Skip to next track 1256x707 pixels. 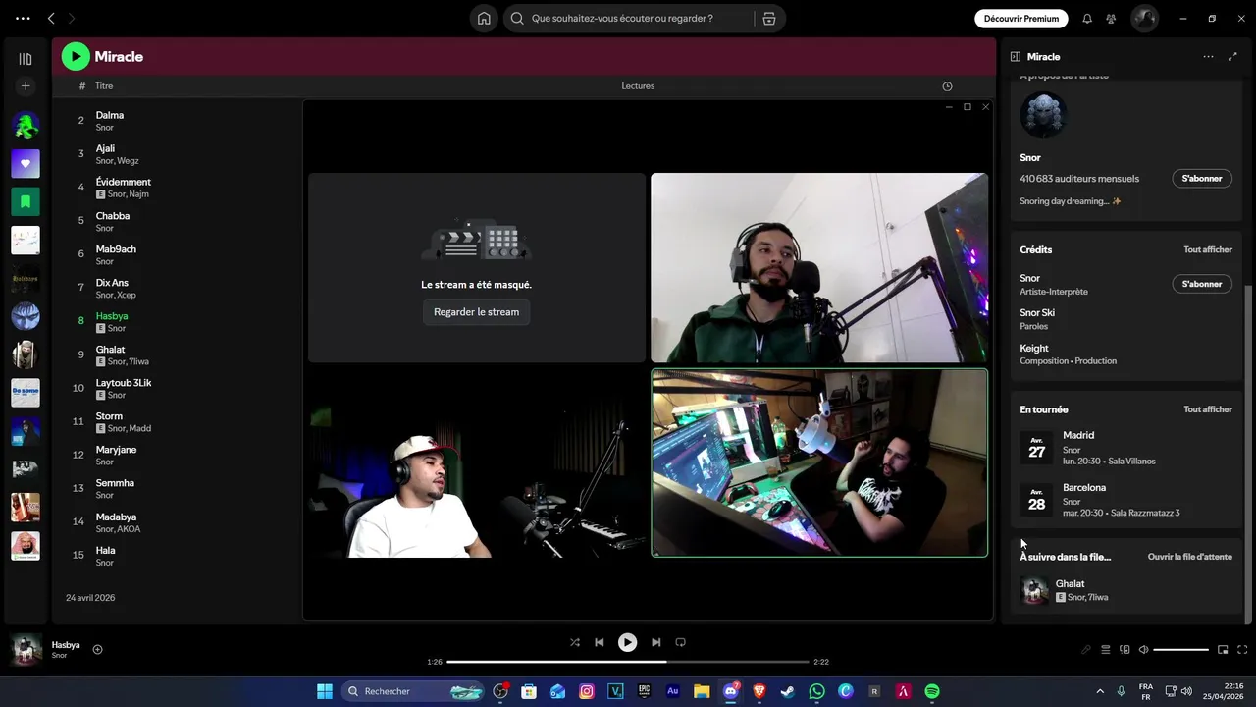[655, 642]
